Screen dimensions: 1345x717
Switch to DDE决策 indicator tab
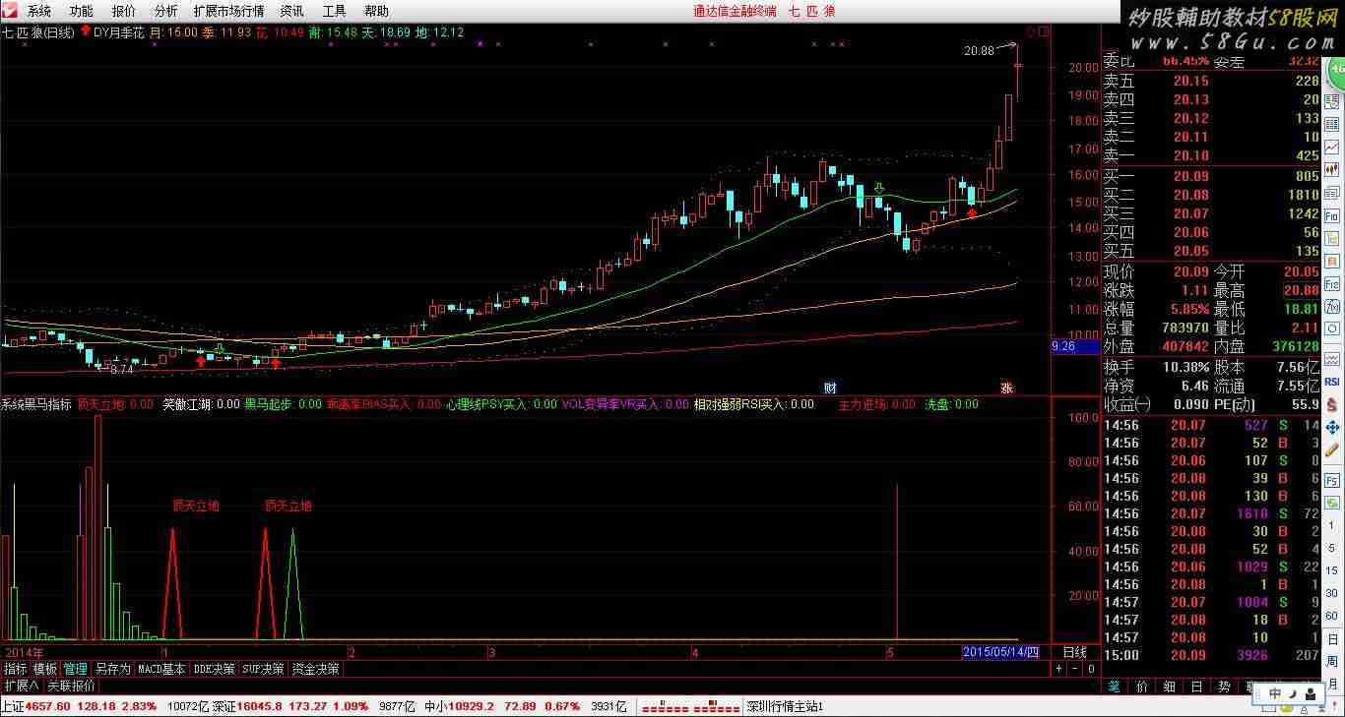point(215,669)
